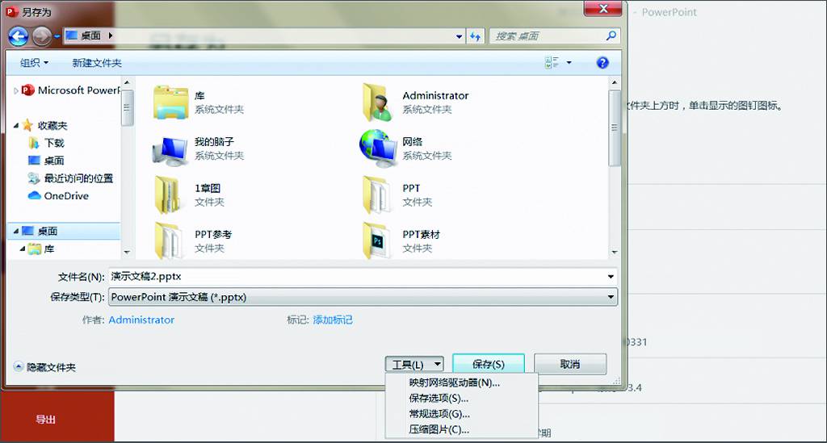The height and width of the screenshot is (443, 827).
Task: Click the file list scroll up arrow
Action: (x=614, y=82)
